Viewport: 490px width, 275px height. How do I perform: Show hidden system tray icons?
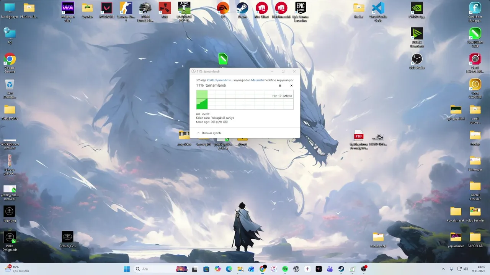point(443,269)
